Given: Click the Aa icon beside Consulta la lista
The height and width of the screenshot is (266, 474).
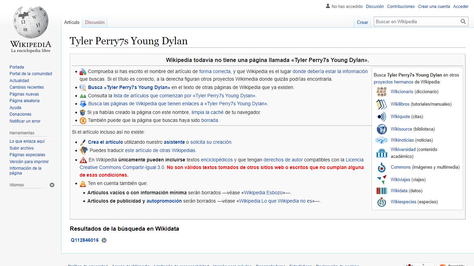Looking at the screenshot, I should (x=83, y=96).
